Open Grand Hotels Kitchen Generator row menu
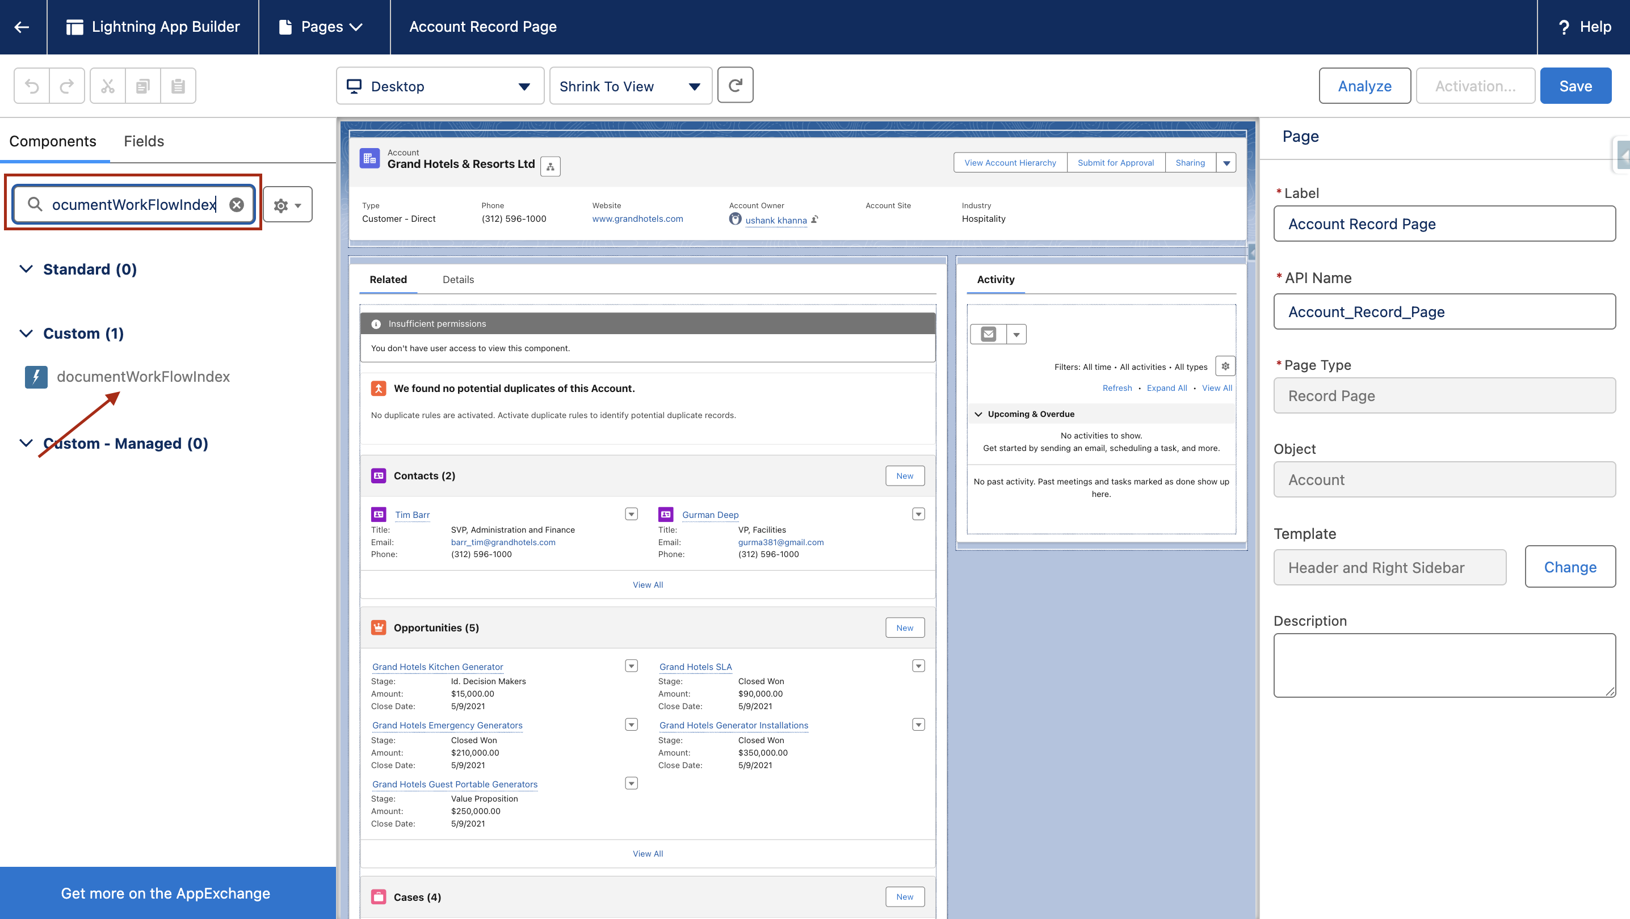 click(632, 666)
